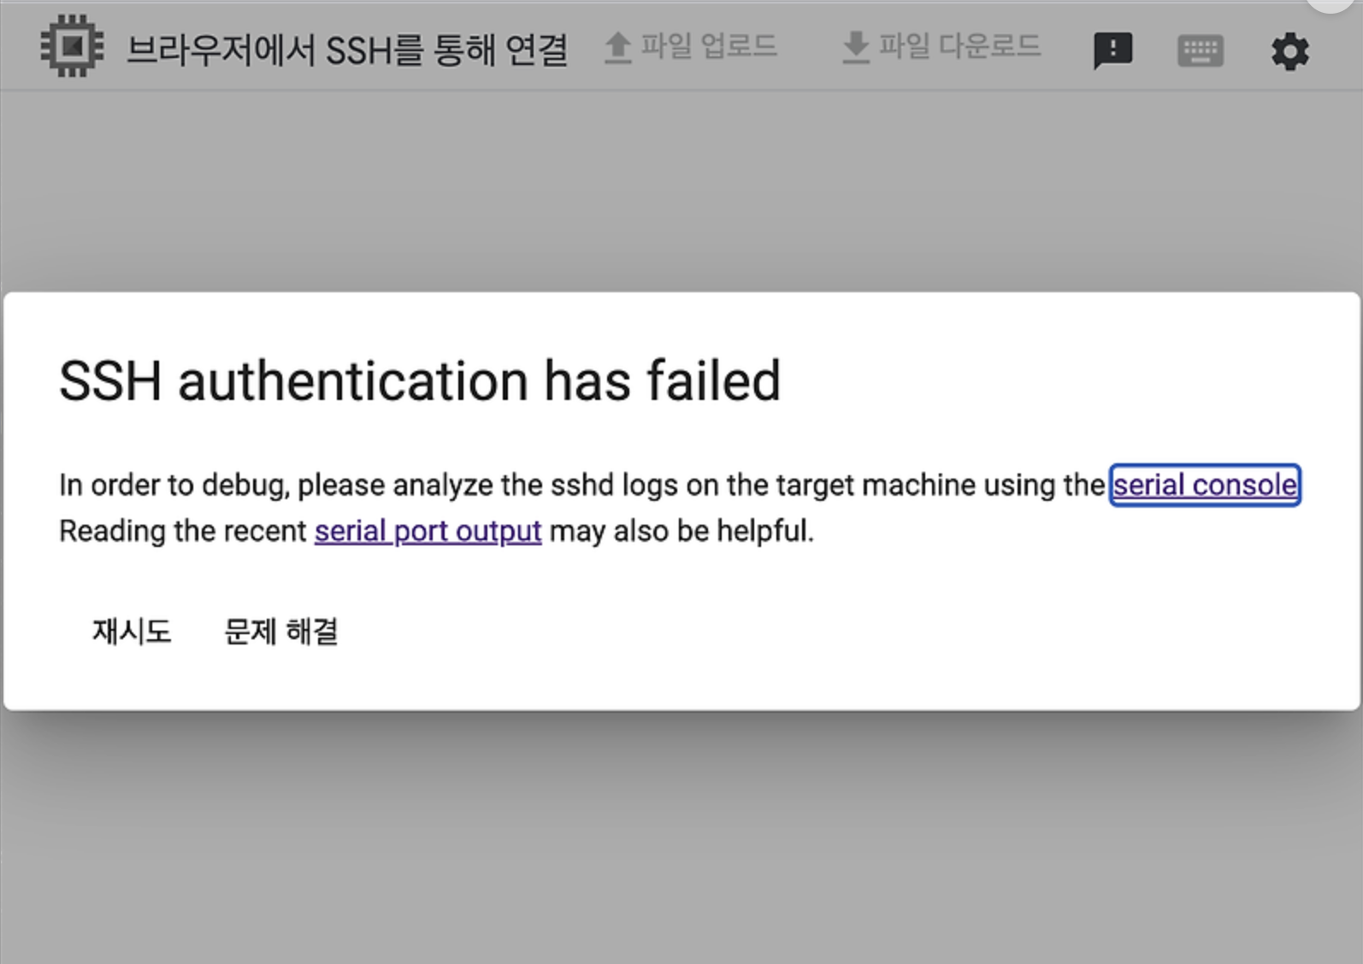Click the 'In order to debug' sentence
The image size is (1363, 964).
point(582,485)
